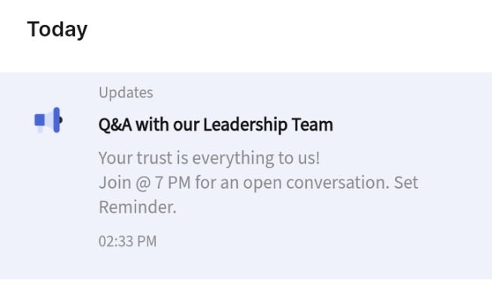The width and height of the screenshot is (492, 293).
Task: Tap the Updates category label
Action: (x=126, y=92)
